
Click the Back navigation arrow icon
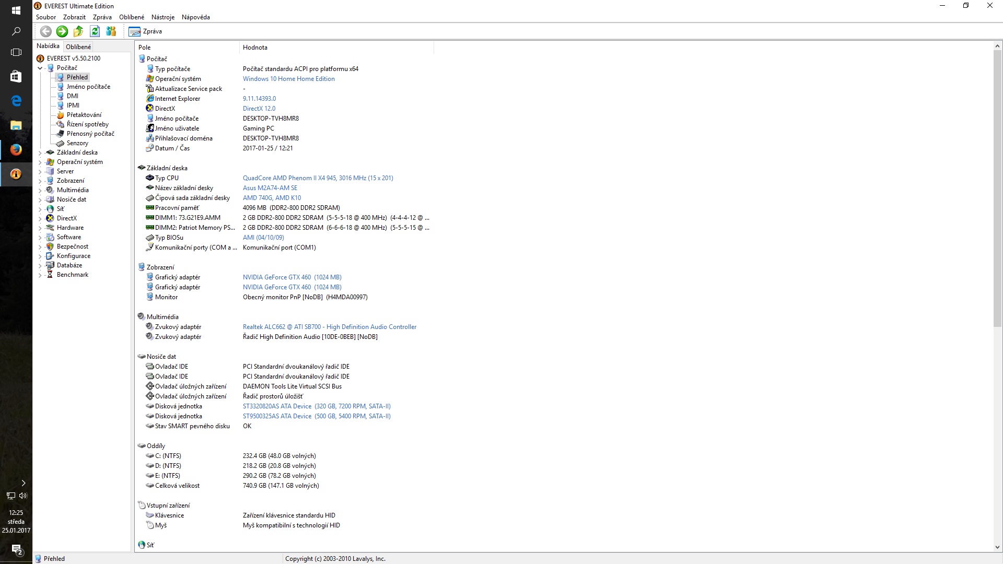click(46, 31)
